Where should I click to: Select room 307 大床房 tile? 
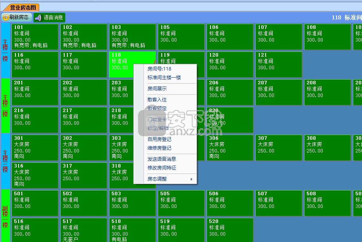tap(279, 148)
